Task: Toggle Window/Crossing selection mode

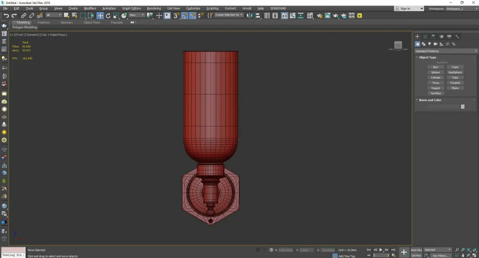Action: [x=91, y=16]
